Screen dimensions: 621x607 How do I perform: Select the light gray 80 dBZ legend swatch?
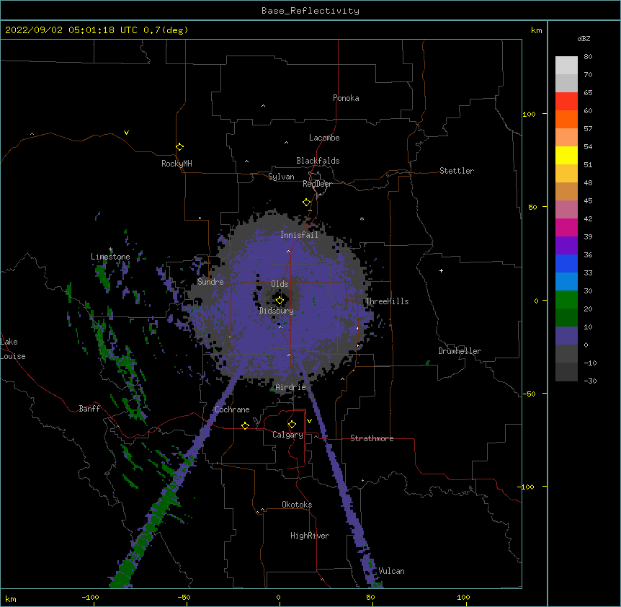(566, 66)
